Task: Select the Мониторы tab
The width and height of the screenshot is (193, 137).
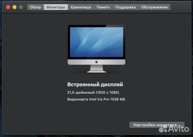Action: coord(56,7)
